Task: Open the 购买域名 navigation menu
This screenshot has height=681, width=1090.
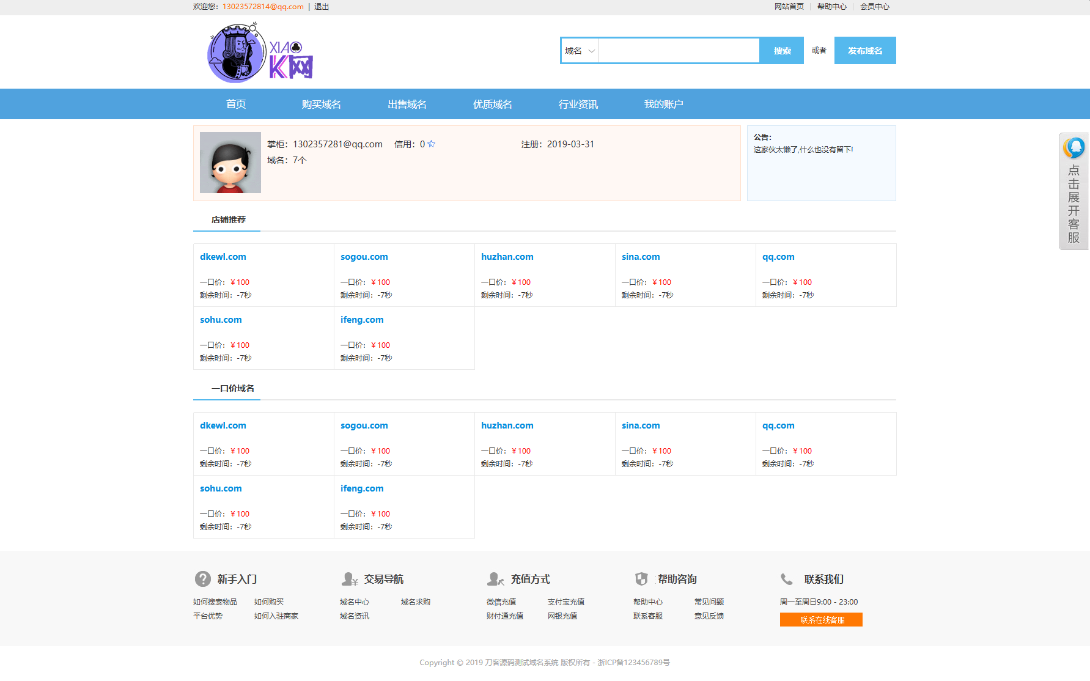Action: (x=322, y=105)
